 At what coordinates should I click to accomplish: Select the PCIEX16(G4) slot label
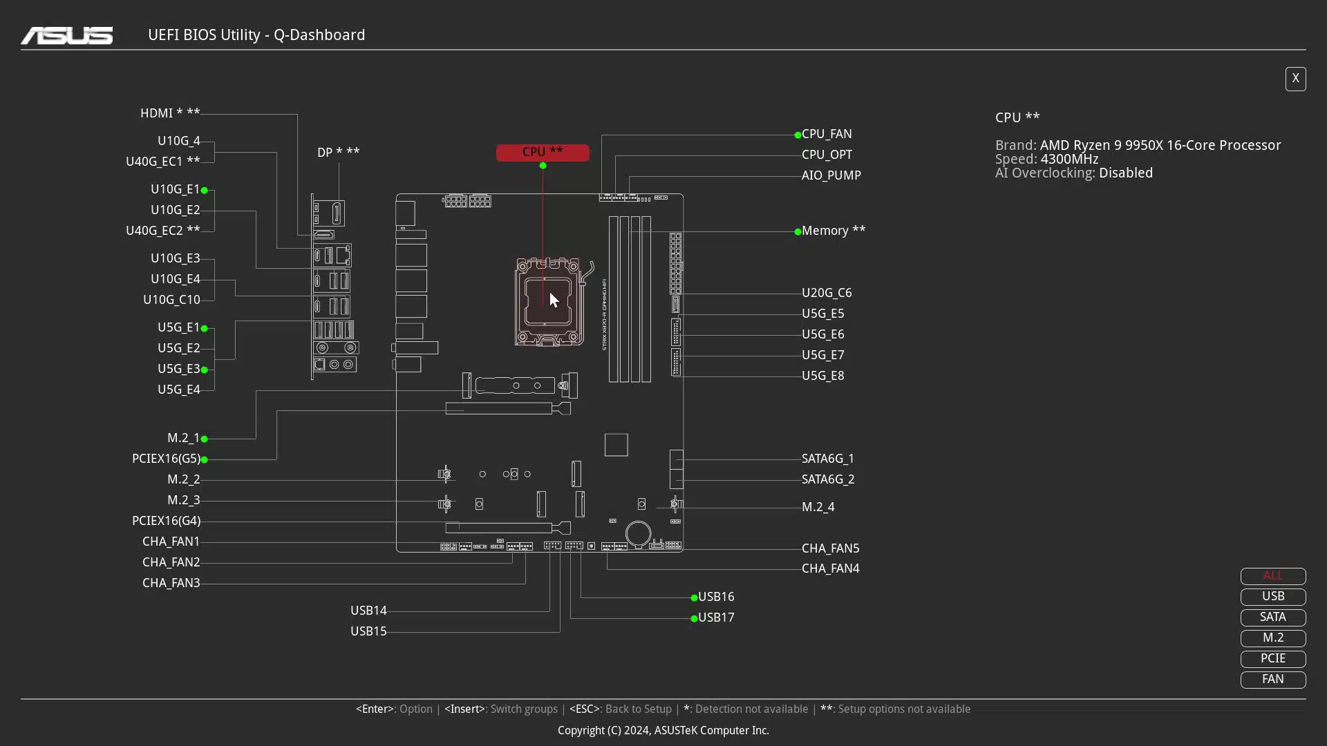(167, 521)
